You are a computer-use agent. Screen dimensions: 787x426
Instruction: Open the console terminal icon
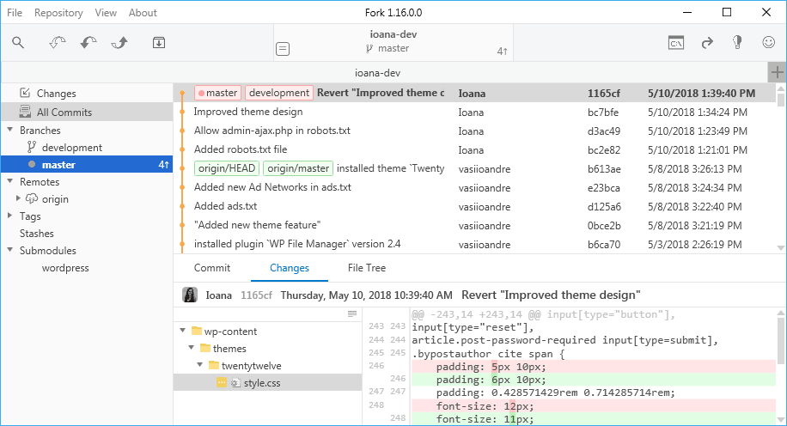(676, 43)
